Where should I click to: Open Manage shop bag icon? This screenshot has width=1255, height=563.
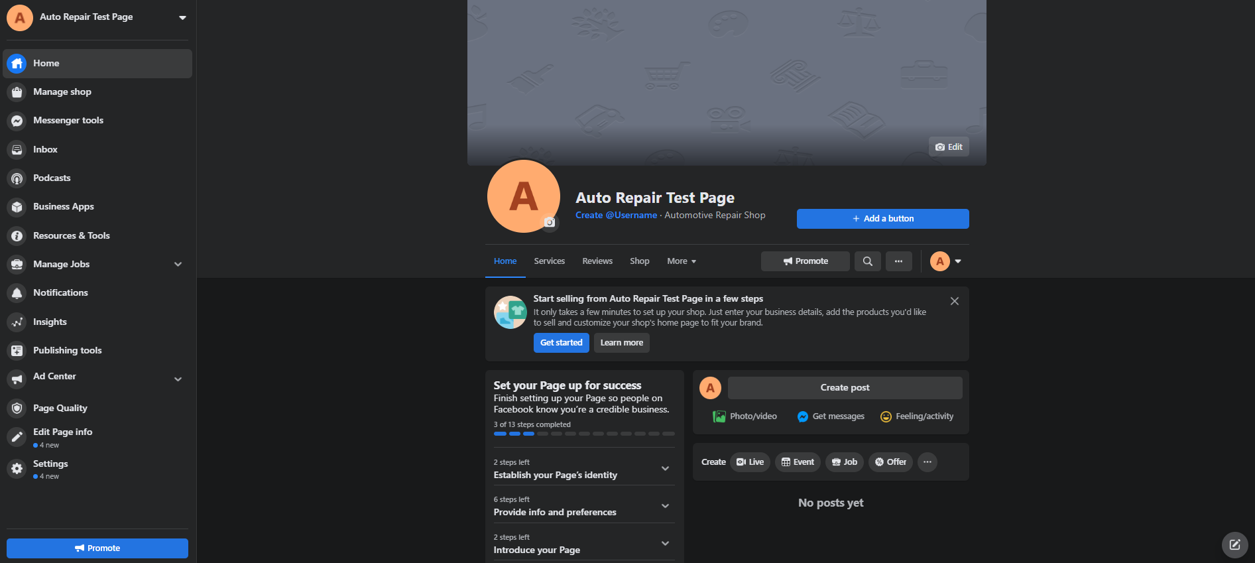tap(17, 92)
